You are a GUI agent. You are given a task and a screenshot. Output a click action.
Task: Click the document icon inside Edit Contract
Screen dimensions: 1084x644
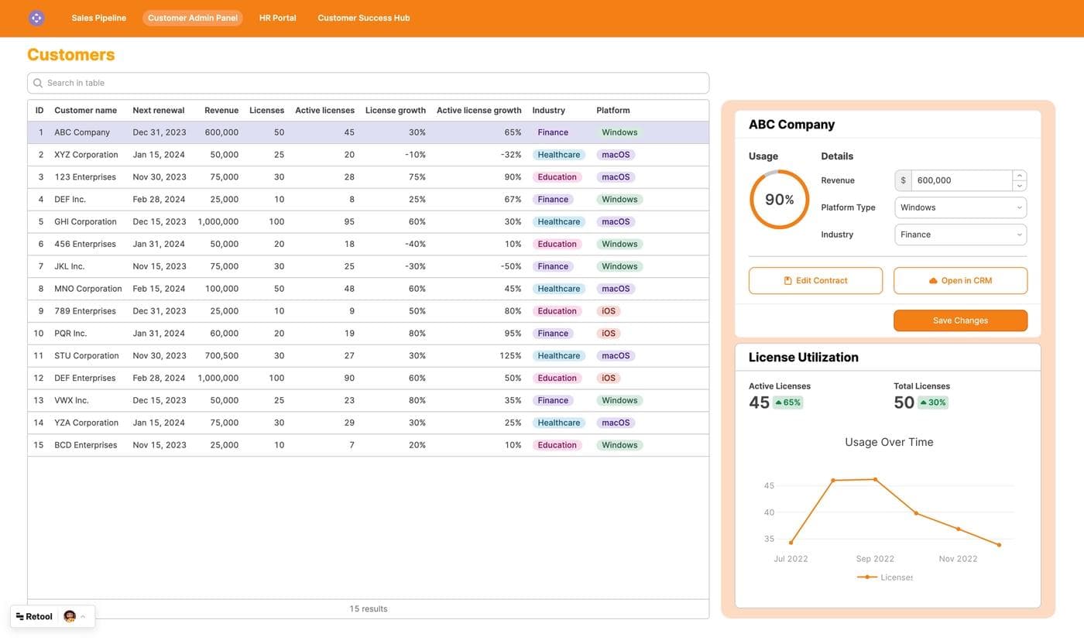click(785, 279)
